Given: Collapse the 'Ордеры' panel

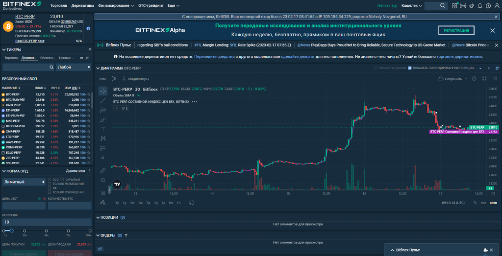Looking at the screenshot, I should [98, 235].
